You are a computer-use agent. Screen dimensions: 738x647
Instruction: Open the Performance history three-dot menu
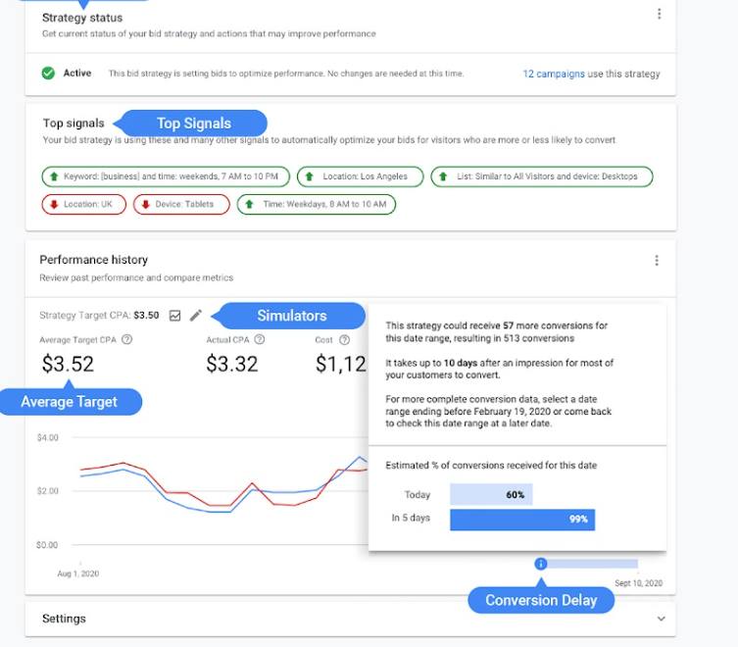[x=657, y=261]
